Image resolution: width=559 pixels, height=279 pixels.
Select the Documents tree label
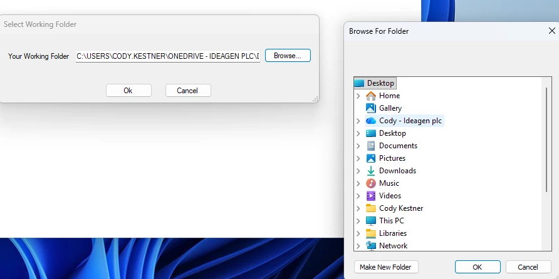398,146
